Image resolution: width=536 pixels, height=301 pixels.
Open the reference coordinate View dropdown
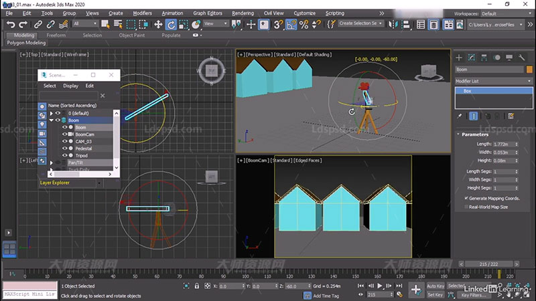tap(216, 23)
